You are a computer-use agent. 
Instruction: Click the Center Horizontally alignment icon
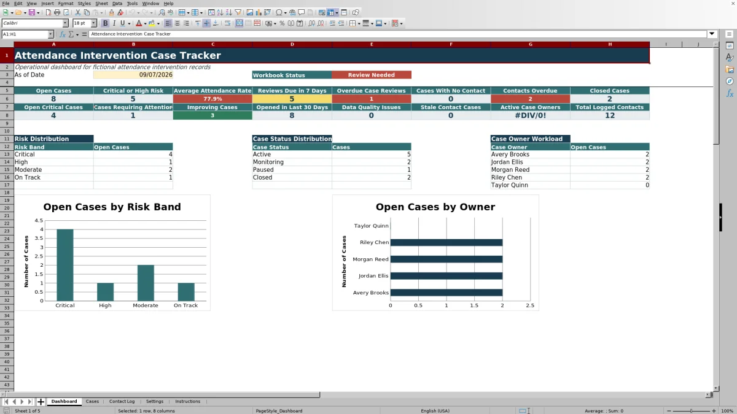coord(177,23)
